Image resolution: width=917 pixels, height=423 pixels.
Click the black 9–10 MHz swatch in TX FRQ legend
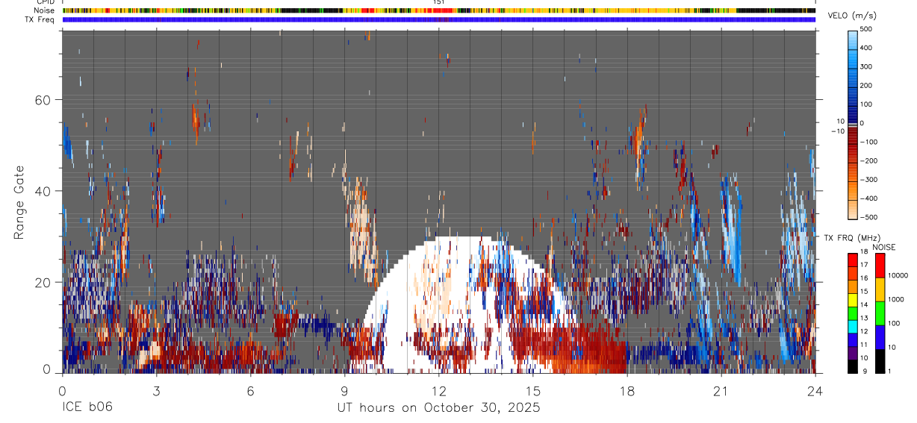853,366
